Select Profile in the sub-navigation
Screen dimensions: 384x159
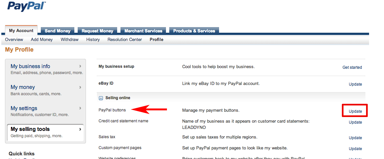(157, 40)
